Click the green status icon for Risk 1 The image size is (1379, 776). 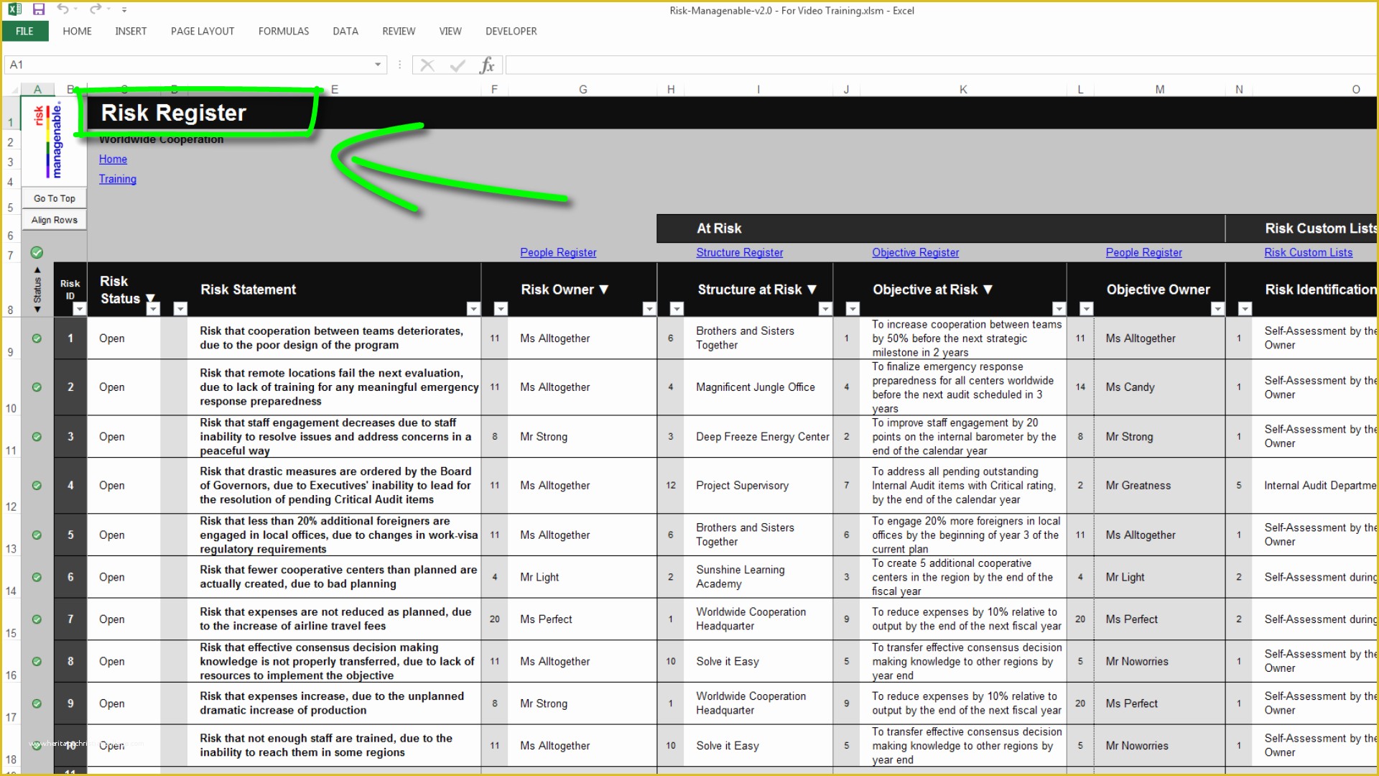[x=37, y=337]
